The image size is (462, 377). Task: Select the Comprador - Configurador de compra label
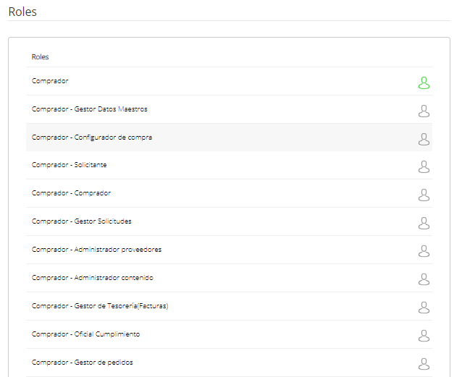coord(91,137)
